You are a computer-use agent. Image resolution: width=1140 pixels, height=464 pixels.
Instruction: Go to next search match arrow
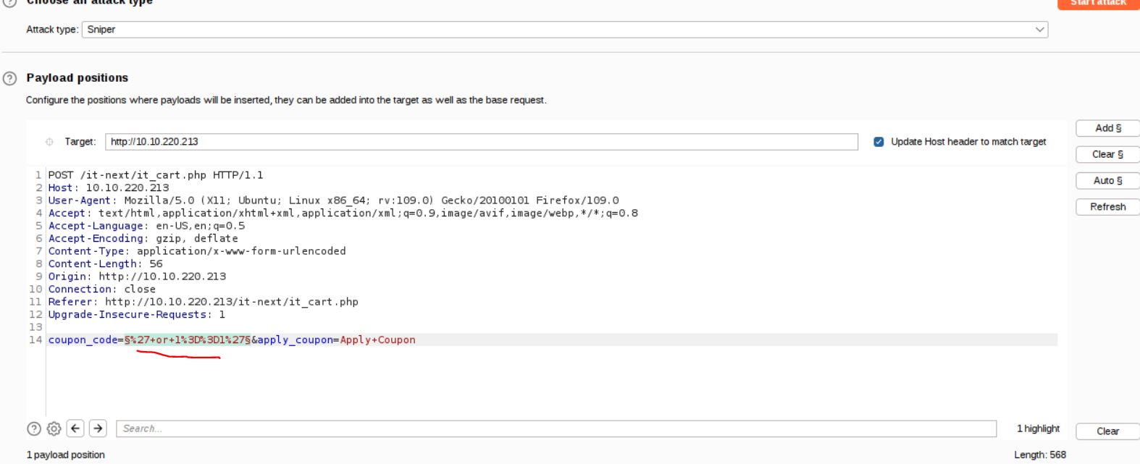98,429
